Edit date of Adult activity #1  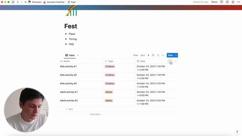click(151, 94)
